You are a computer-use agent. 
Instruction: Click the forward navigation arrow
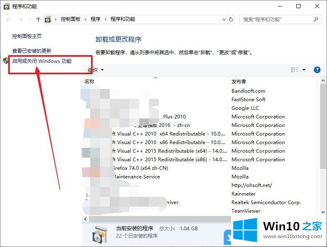pyautogui.click(x=20, y=20)
